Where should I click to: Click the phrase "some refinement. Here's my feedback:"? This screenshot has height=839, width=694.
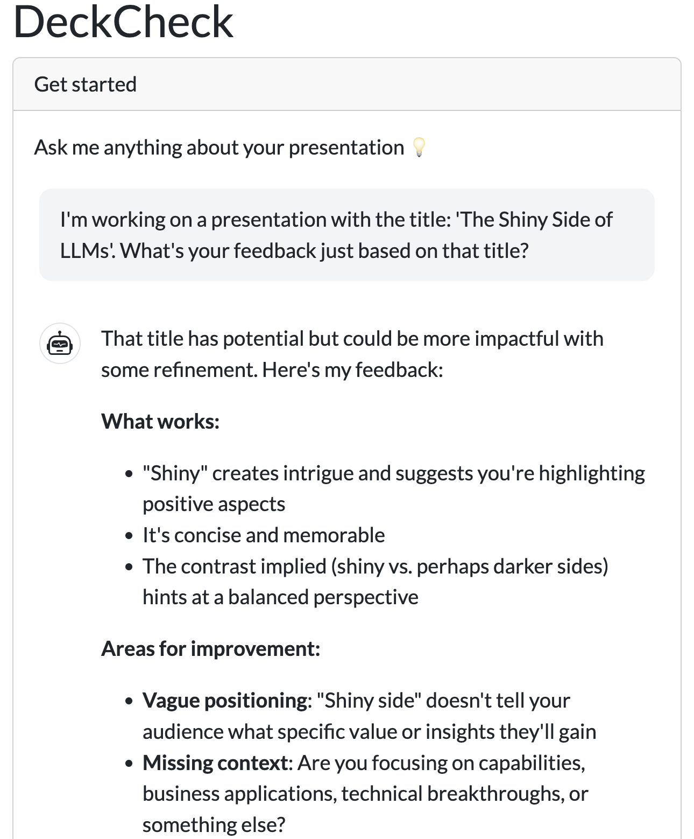click(272, 370)
